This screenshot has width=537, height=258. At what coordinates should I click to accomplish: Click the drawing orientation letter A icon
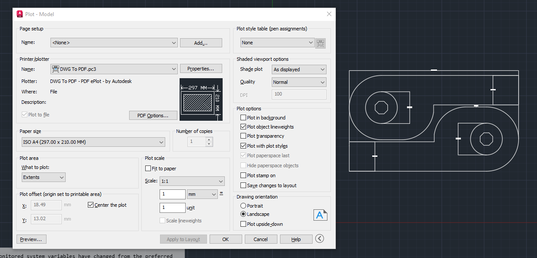320,215
